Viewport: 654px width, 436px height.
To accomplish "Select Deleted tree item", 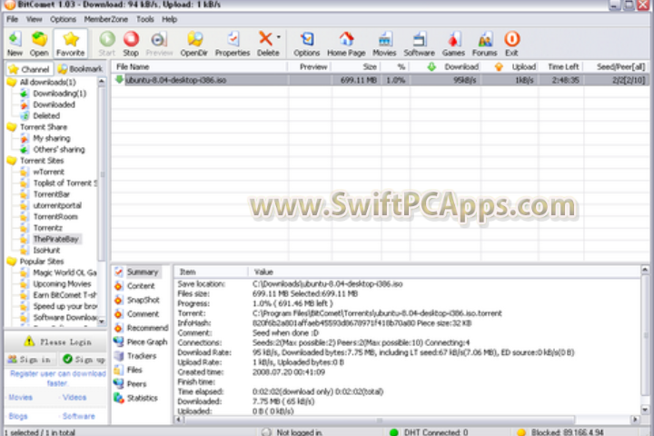I will click(x=46, y=116).
